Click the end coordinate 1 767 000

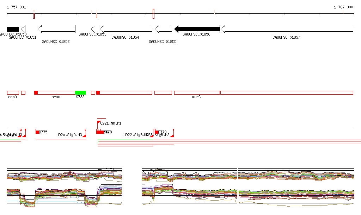click(x=343, y=7)
